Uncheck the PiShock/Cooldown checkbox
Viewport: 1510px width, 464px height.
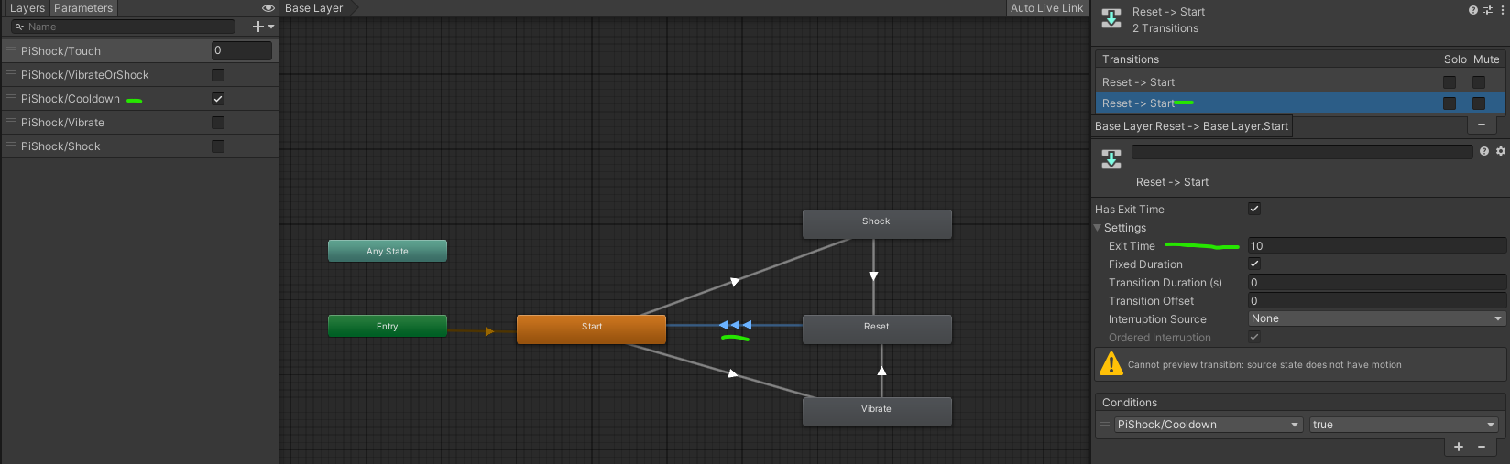pyautogui.click(x=218, y=98)
